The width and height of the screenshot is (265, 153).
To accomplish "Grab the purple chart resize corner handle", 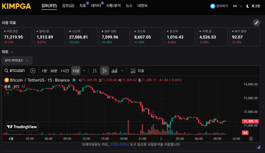I will point(258,147).
